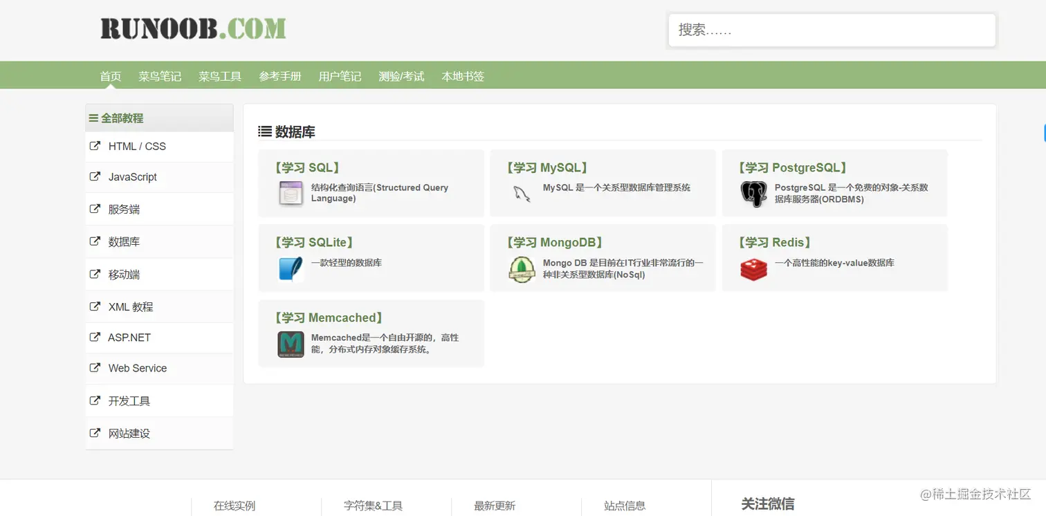Viewport: 1046px width, 516px height.
Task: Click external-link icon beside JavaScript
Action: coord(95,176)
